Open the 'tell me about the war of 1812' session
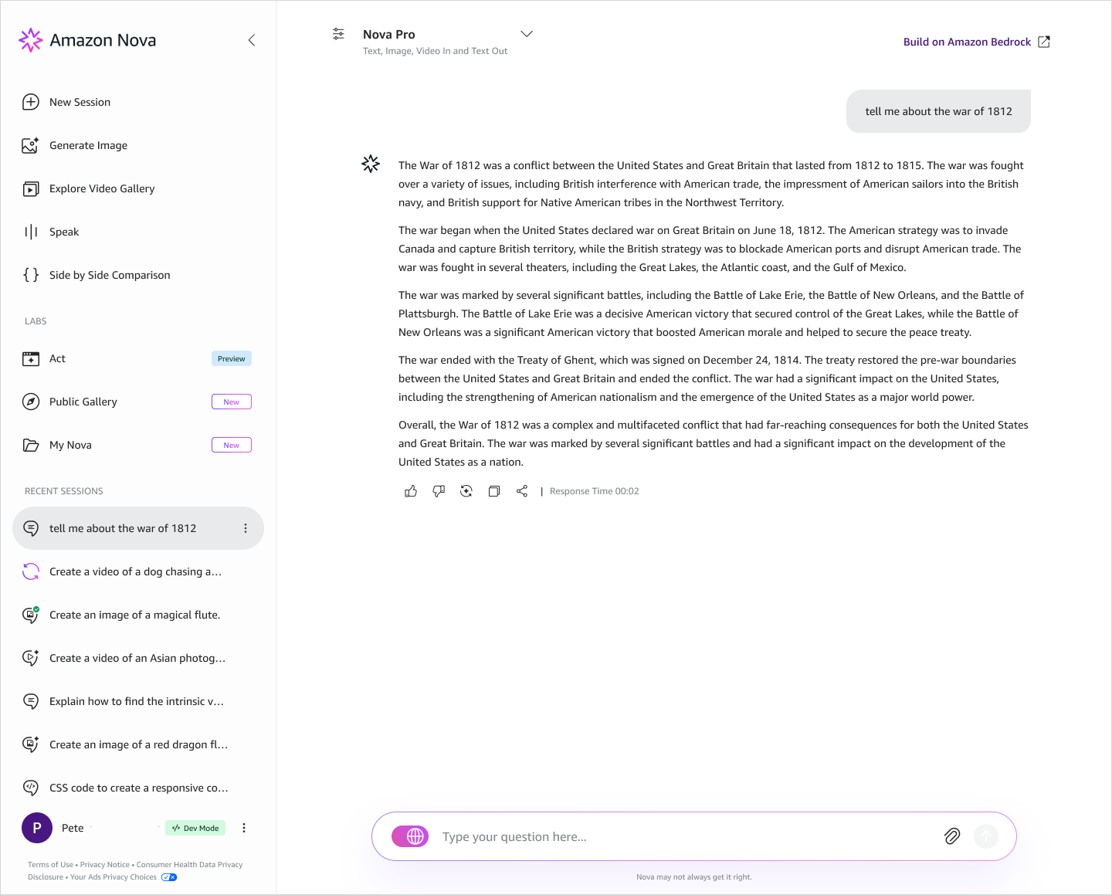Image resolution: width=1112 pixels, height=895 pixels. 138,528
